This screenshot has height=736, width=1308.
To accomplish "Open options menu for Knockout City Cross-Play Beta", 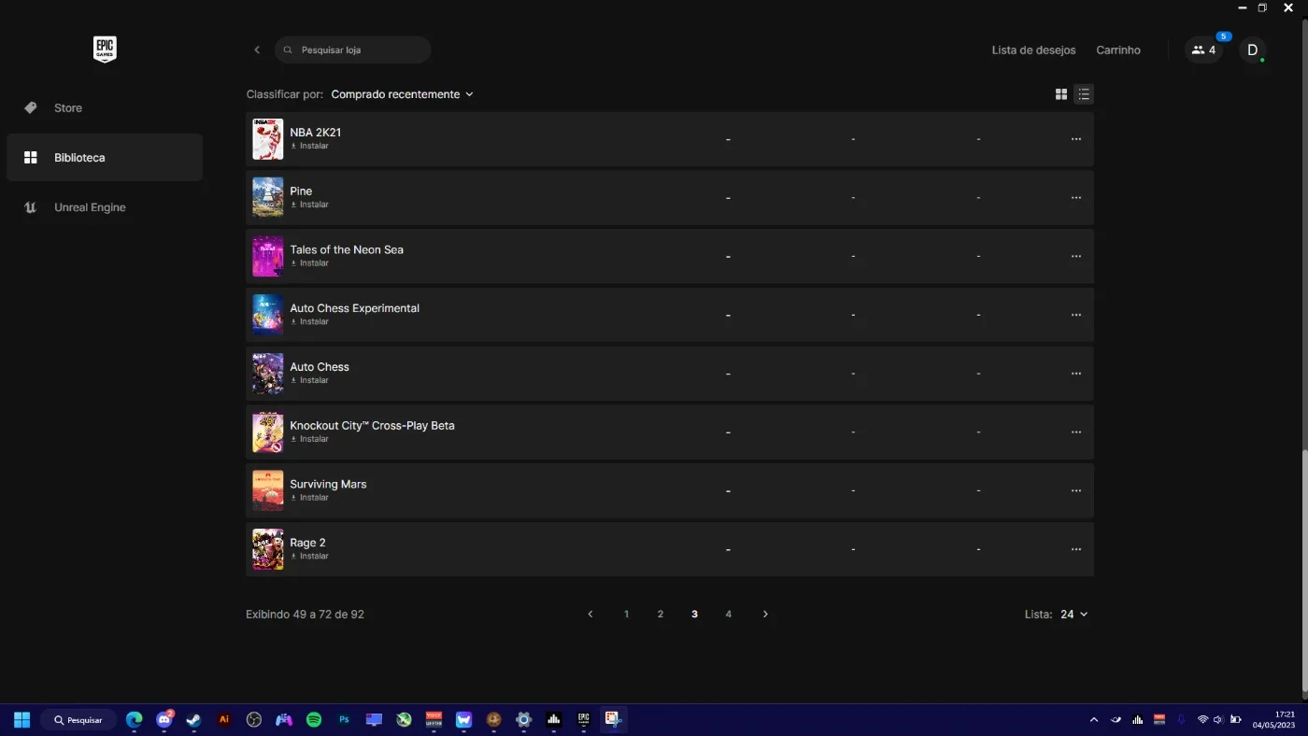I will 1076,432.
